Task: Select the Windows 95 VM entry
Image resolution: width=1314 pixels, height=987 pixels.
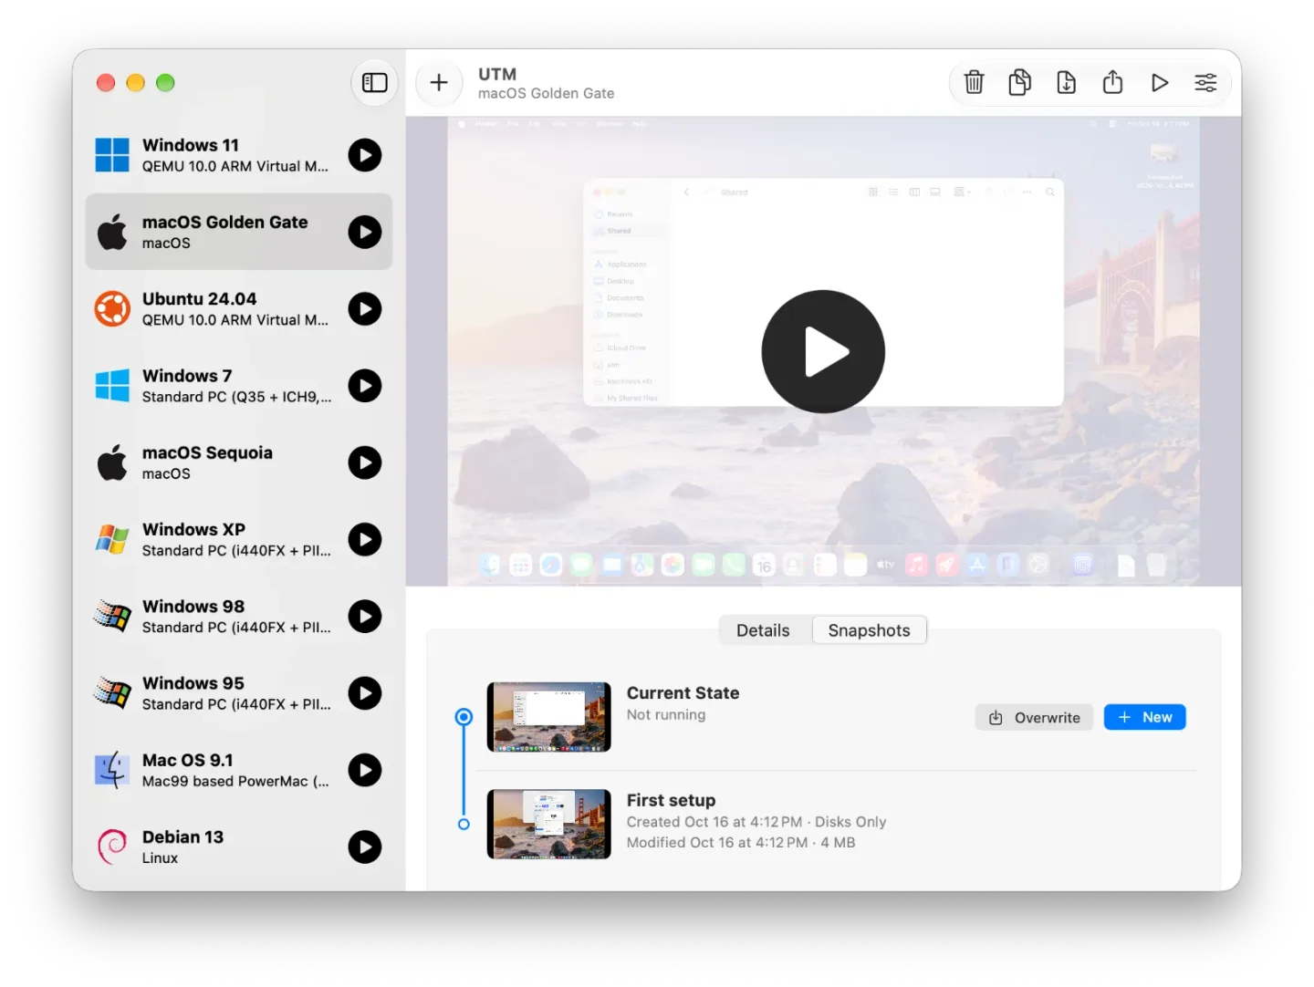Action: click(x=239, y=693)
